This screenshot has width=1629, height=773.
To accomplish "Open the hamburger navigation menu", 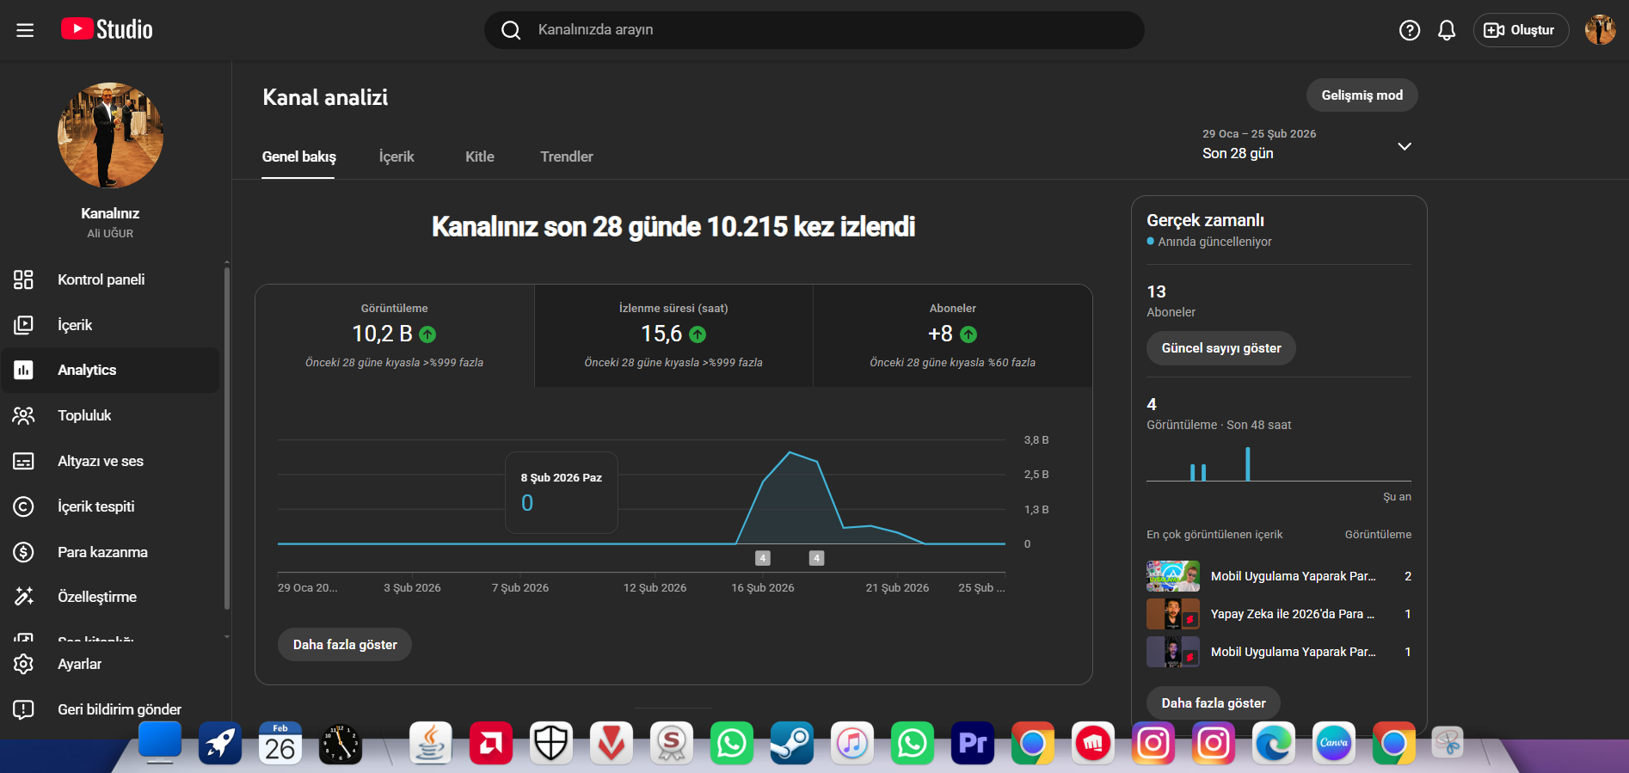I will (x=25, y=30).
